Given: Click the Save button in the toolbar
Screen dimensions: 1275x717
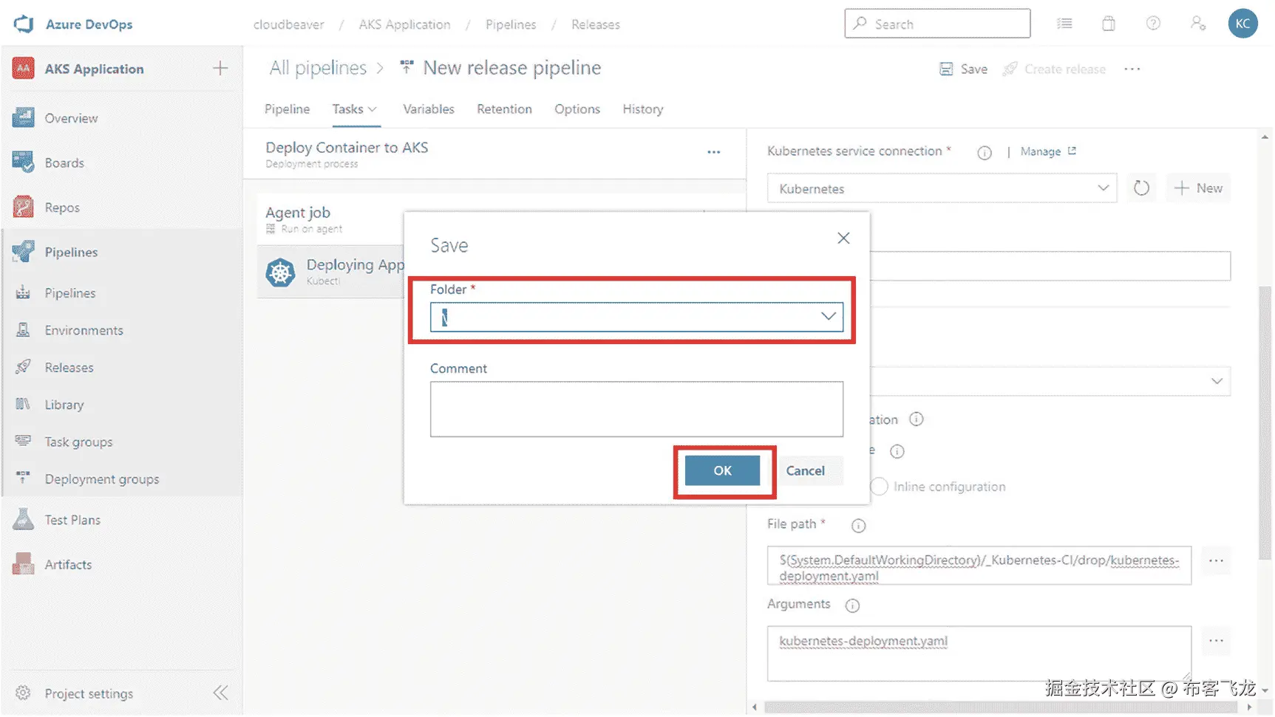Looking at the screenshot, I should 963,69.
